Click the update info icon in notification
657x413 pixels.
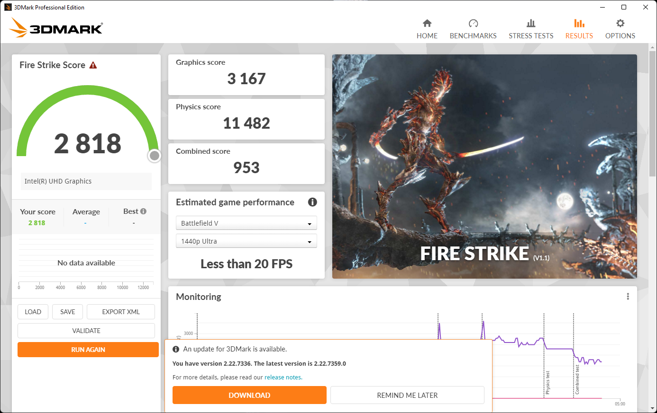click(176, 349)
